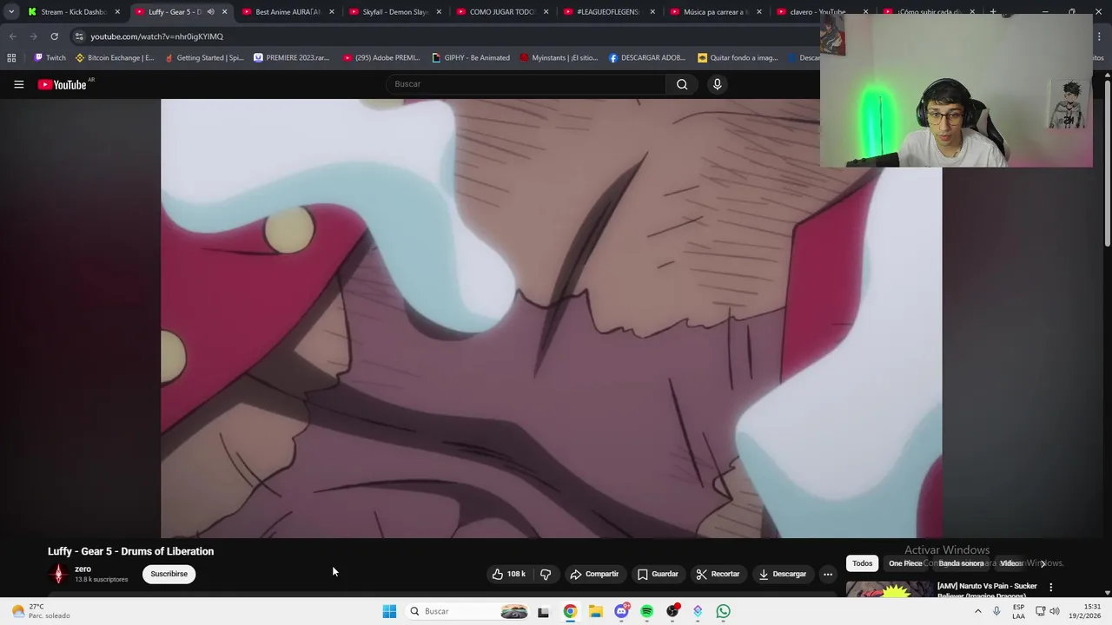Open the taskbar microphone tray icon
The image size is (1112, 625).
coord(996,611)
